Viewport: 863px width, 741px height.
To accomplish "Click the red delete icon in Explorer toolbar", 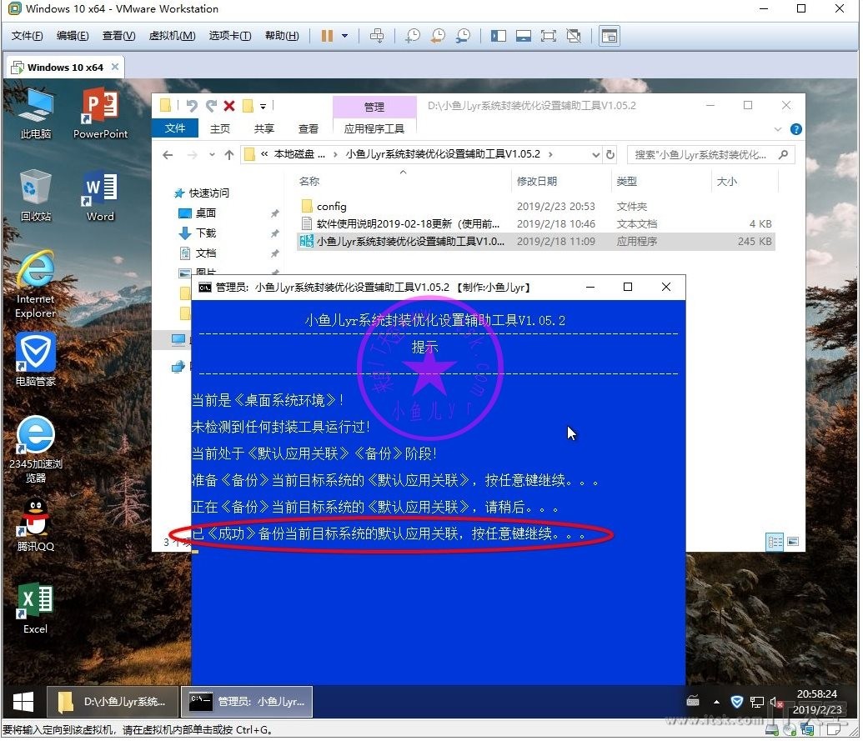I will pos(229,106).
